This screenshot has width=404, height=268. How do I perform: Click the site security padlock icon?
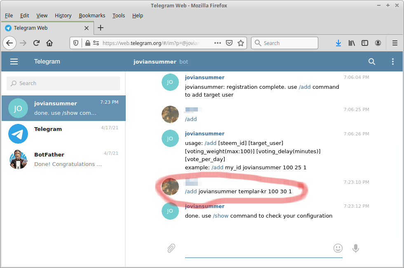pyautogui.click(x=87, y=43)
